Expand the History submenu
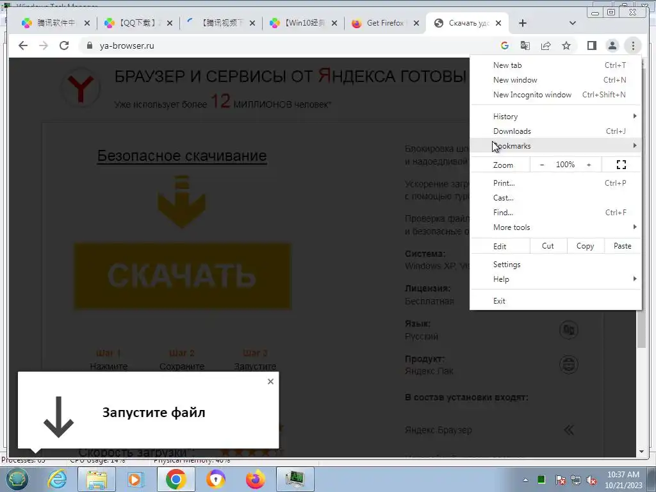The width and height of the screenshot is (656, 492). click(555, 117)
